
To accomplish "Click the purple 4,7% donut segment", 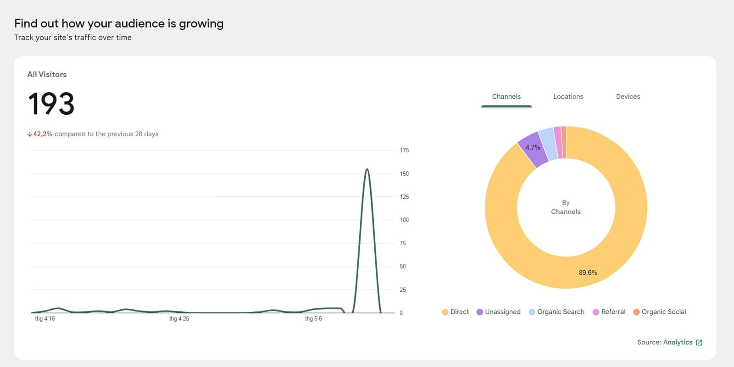I will pyautogui.click(x=534, y=149).
